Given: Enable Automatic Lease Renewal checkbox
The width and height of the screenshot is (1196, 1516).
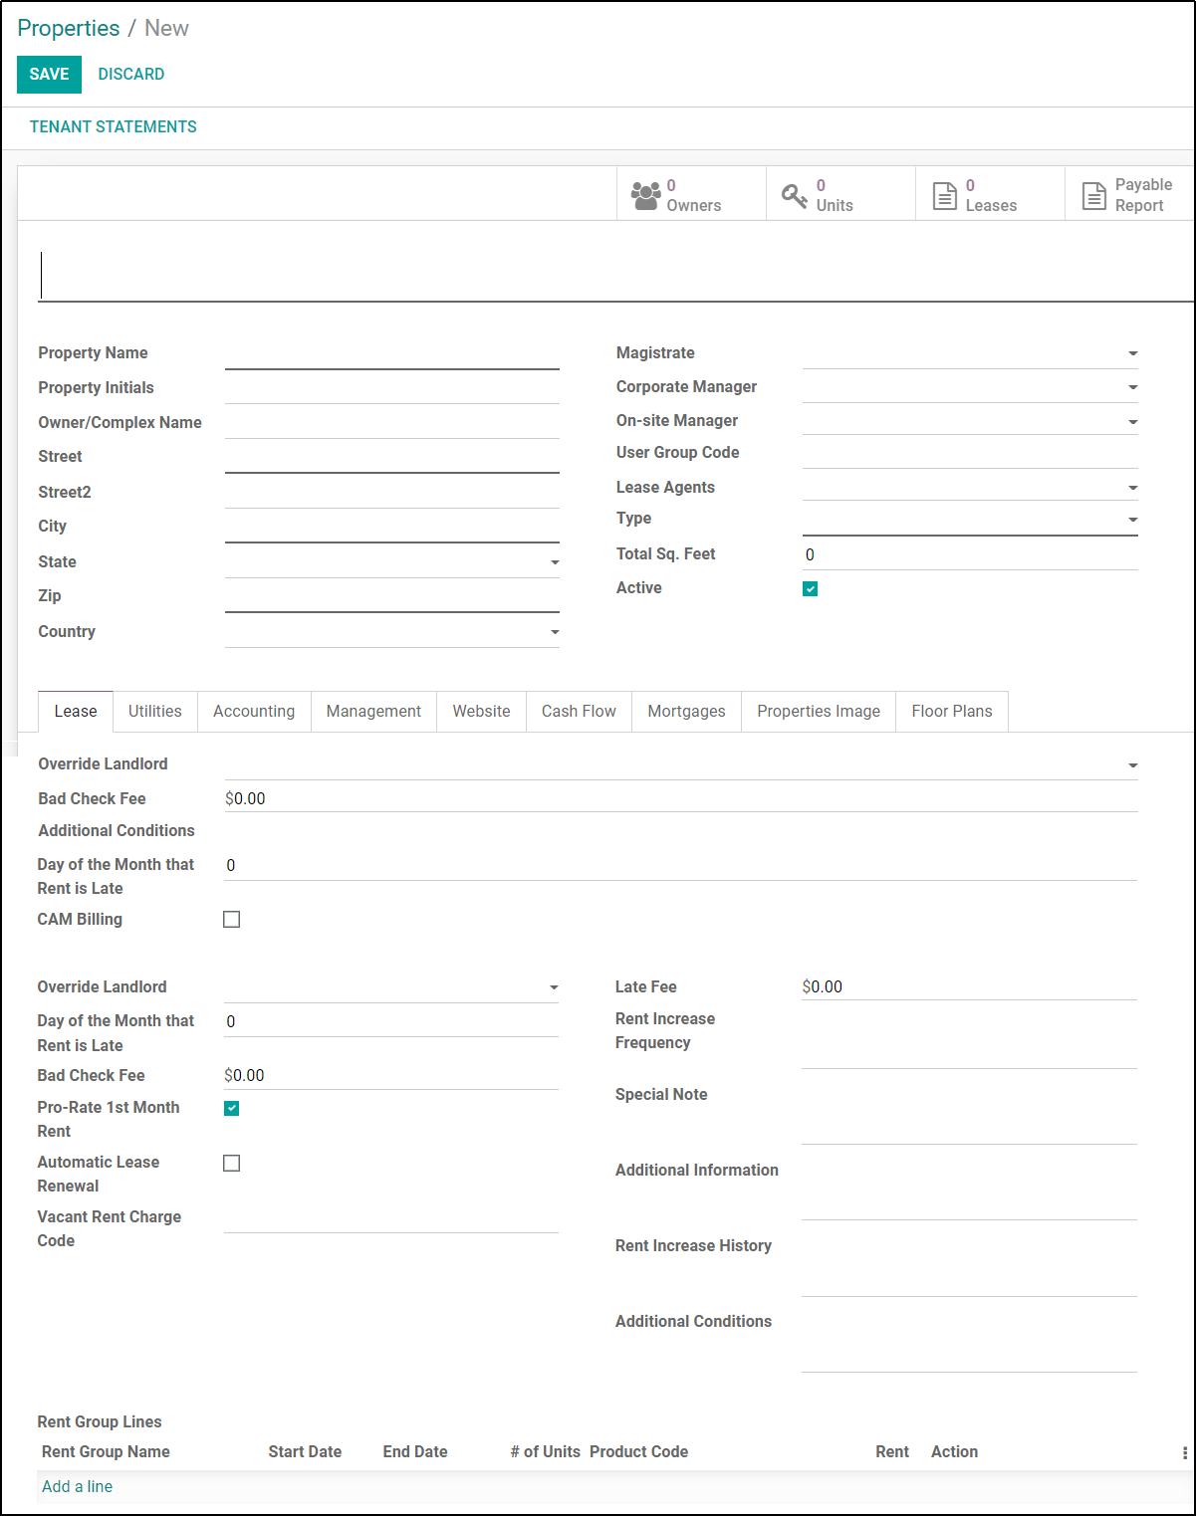Looking at the screenshot, I should 232,1163.
